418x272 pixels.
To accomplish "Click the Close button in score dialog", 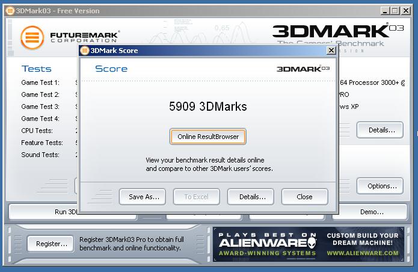I will 305,197.
